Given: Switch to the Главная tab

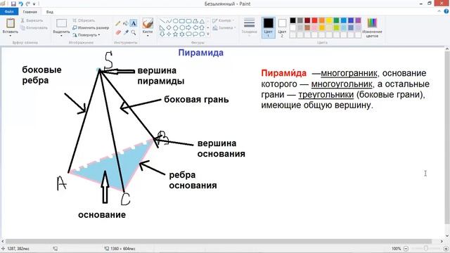Looking at the screenshot, I should point(30,12).
